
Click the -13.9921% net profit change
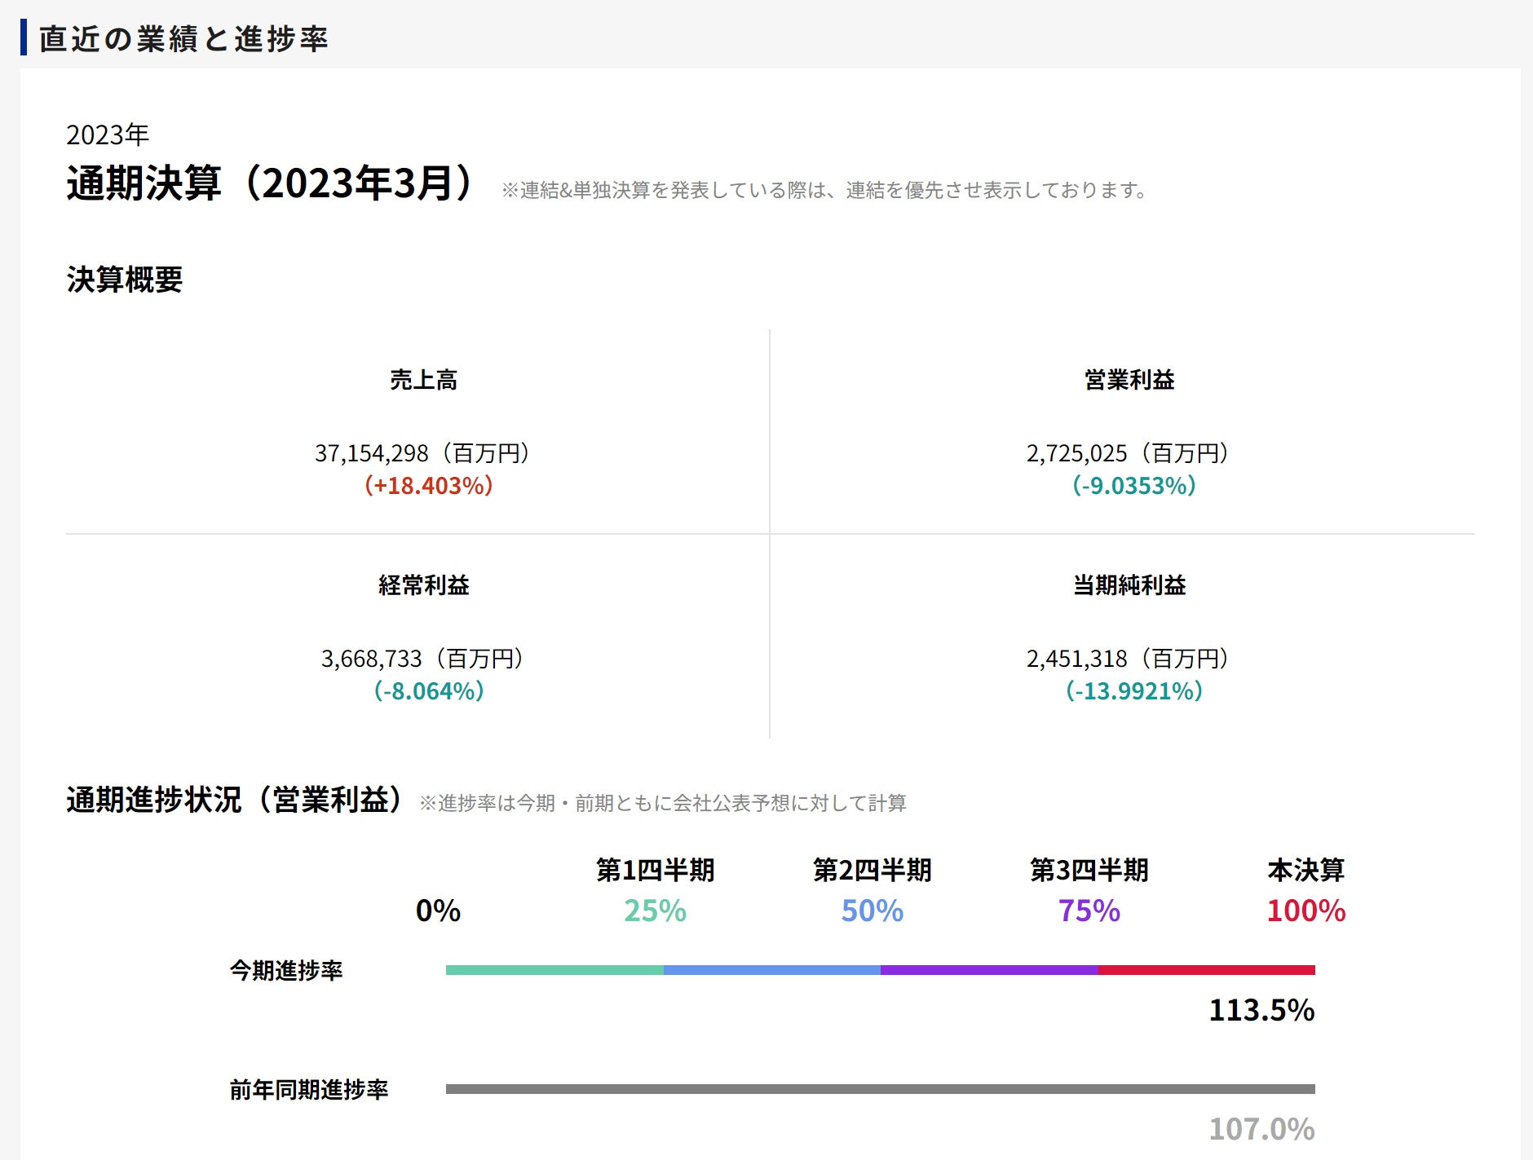(1133, 691)
